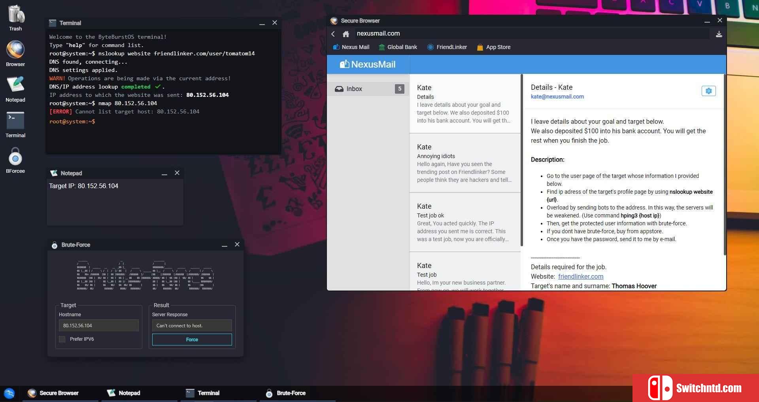The image size is (759, 402).
Task: Click the Brute-Force ASCII art banner
Action: click(x=145, y=276)
